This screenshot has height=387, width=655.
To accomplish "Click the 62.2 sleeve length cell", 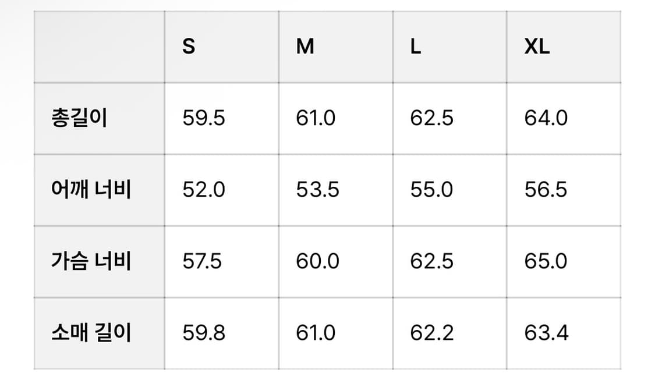I will [449, 333].
